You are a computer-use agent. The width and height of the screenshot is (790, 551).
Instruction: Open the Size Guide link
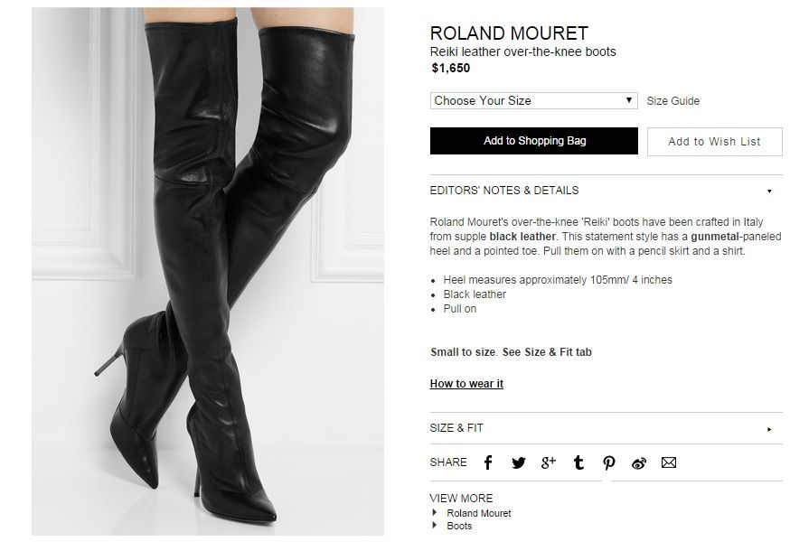click(x=673, y=101)
